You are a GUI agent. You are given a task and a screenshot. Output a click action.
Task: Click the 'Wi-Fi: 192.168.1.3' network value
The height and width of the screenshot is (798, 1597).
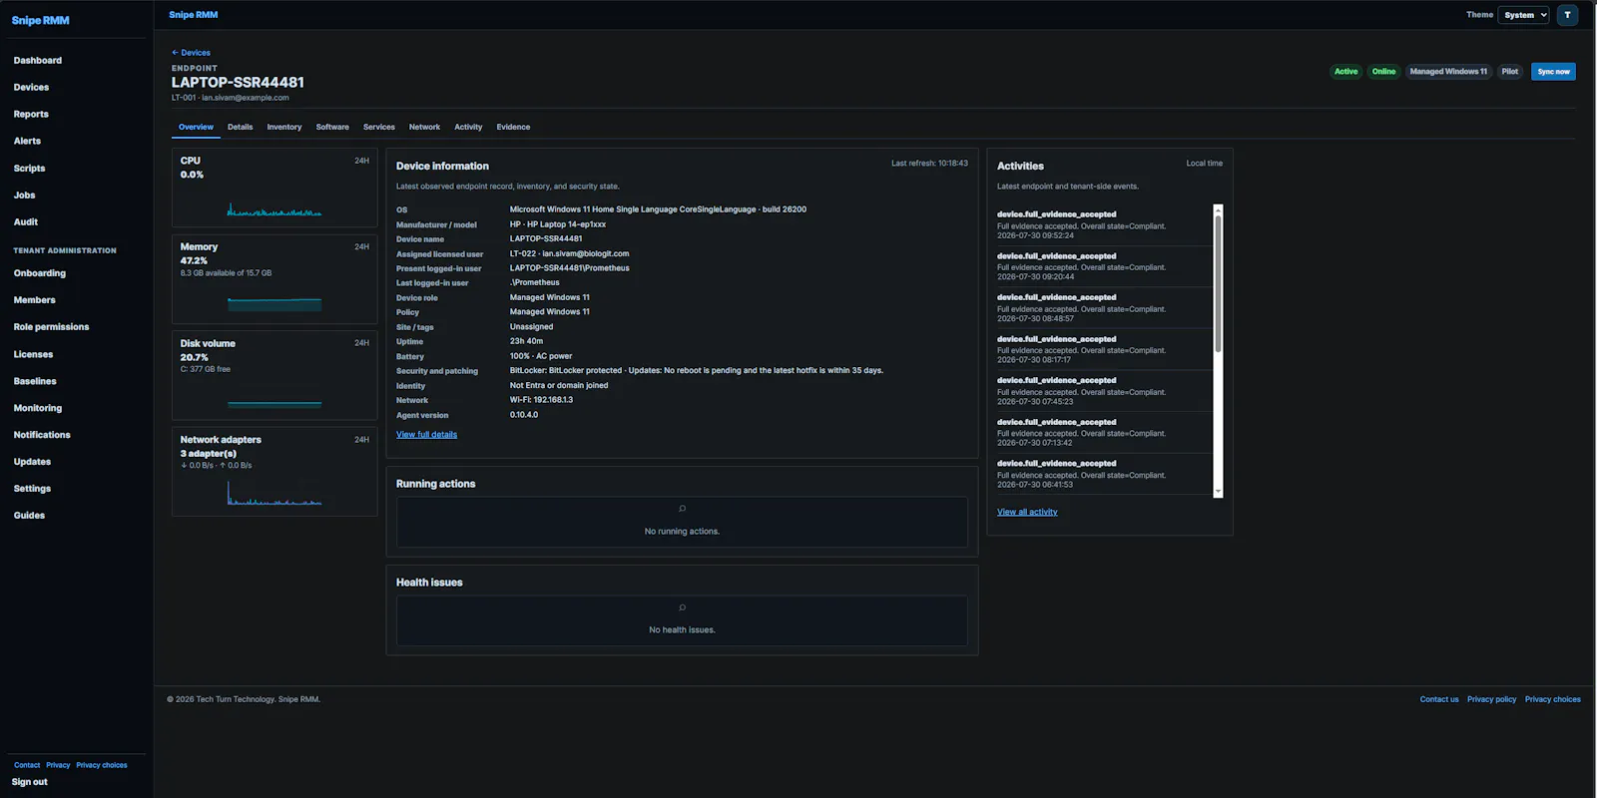pyautogui.click(x=541, y=400)
